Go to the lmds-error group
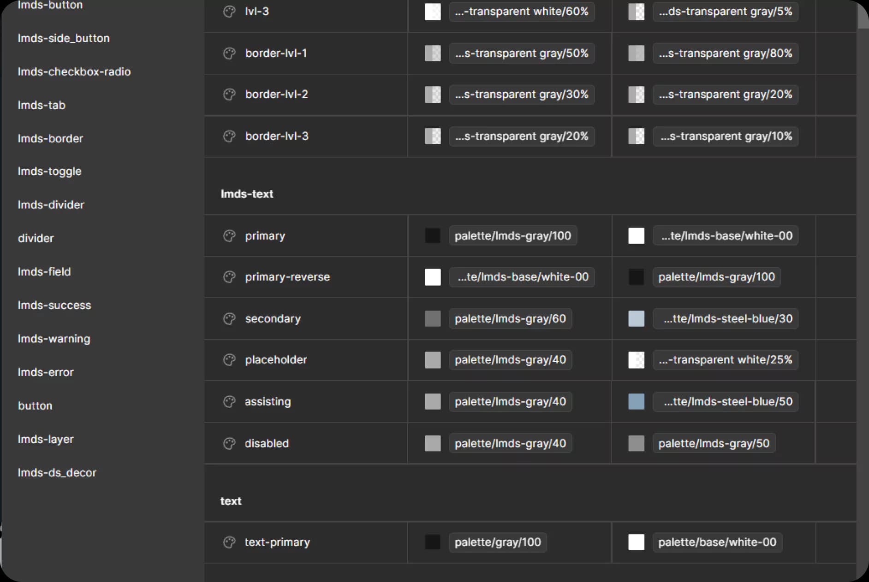Viewport: 869px width, 582px height. [x=46, y=372]
